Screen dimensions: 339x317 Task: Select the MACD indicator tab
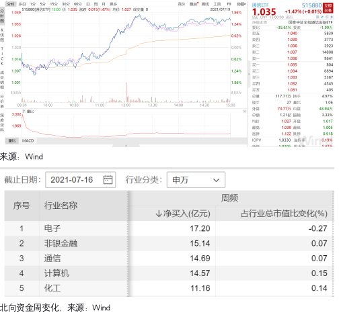tap(28, 140)
